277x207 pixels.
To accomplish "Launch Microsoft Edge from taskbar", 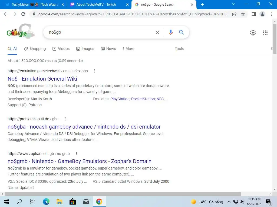I will click(46, 202).
